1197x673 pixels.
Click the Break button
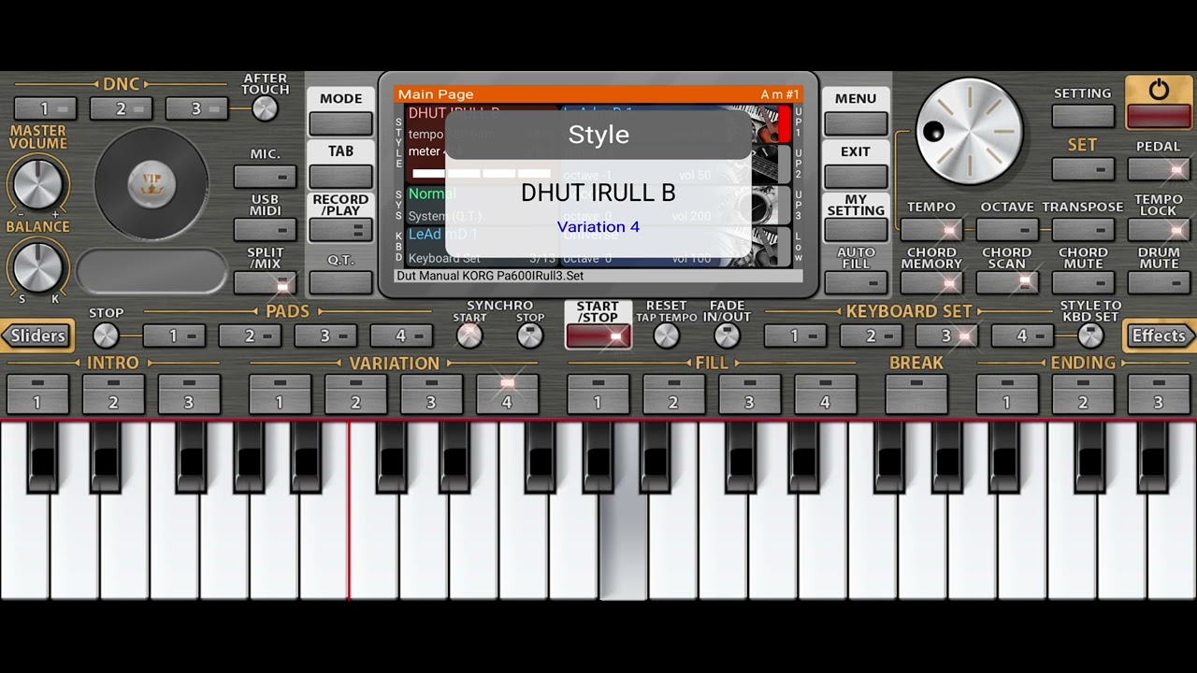tap(916, 394)
